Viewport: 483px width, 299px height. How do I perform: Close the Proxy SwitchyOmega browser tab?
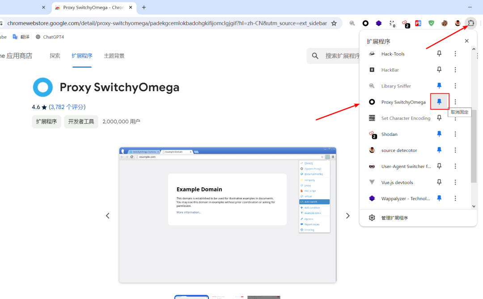[131, 8]
